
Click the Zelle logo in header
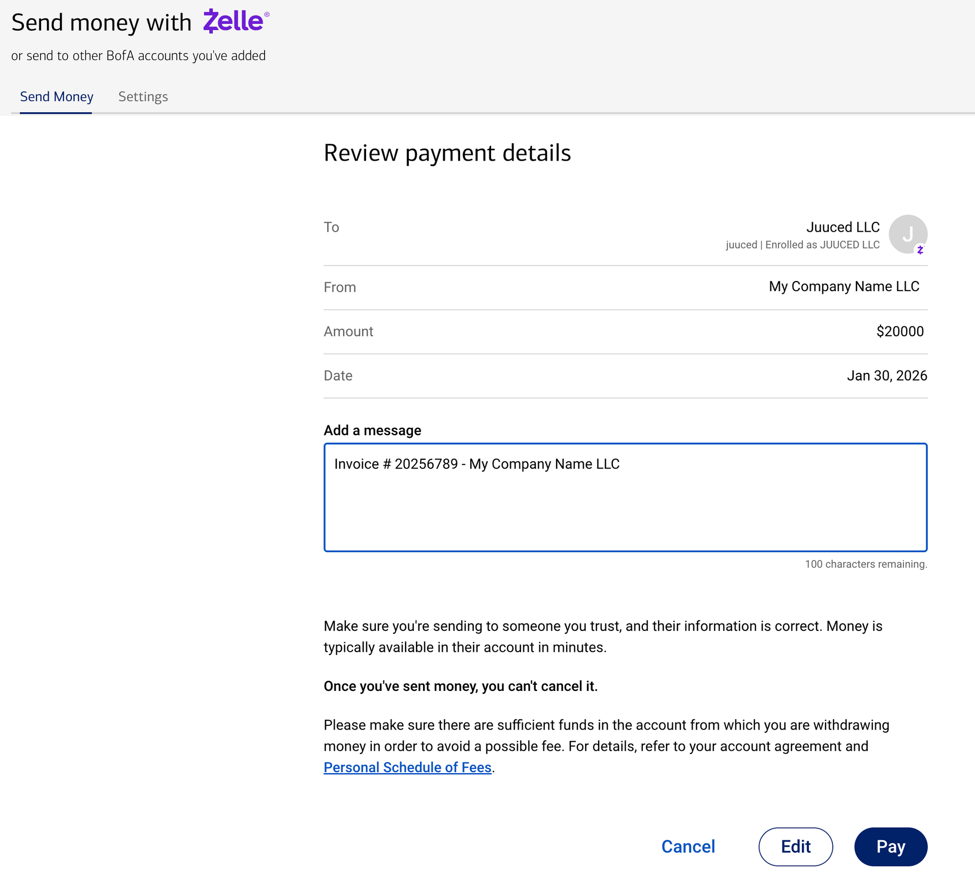pos(235,22)
